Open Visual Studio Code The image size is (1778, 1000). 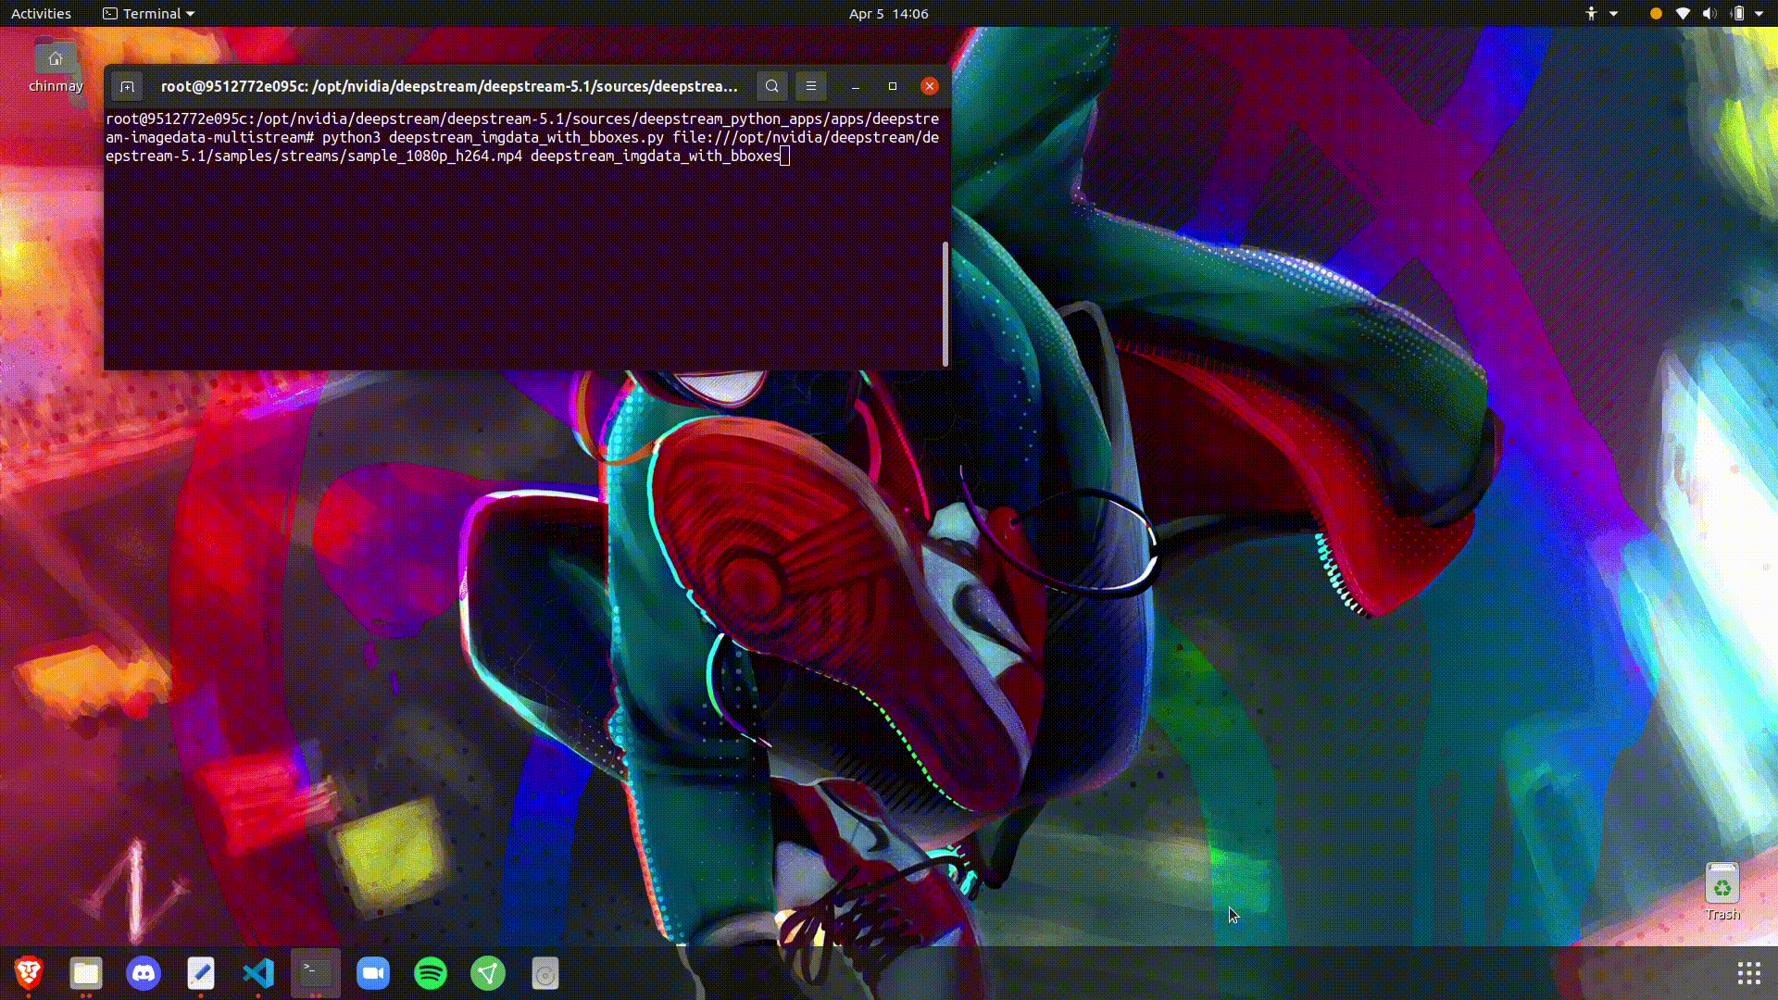coord(258,973)
